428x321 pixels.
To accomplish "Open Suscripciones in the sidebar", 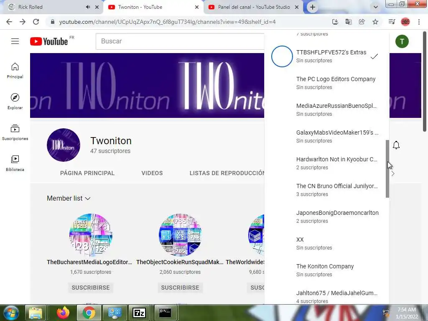I will [x=15, y=132].
